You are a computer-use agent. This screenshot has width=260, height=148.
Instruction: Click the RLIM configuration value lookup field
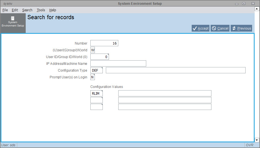point(97,93)
